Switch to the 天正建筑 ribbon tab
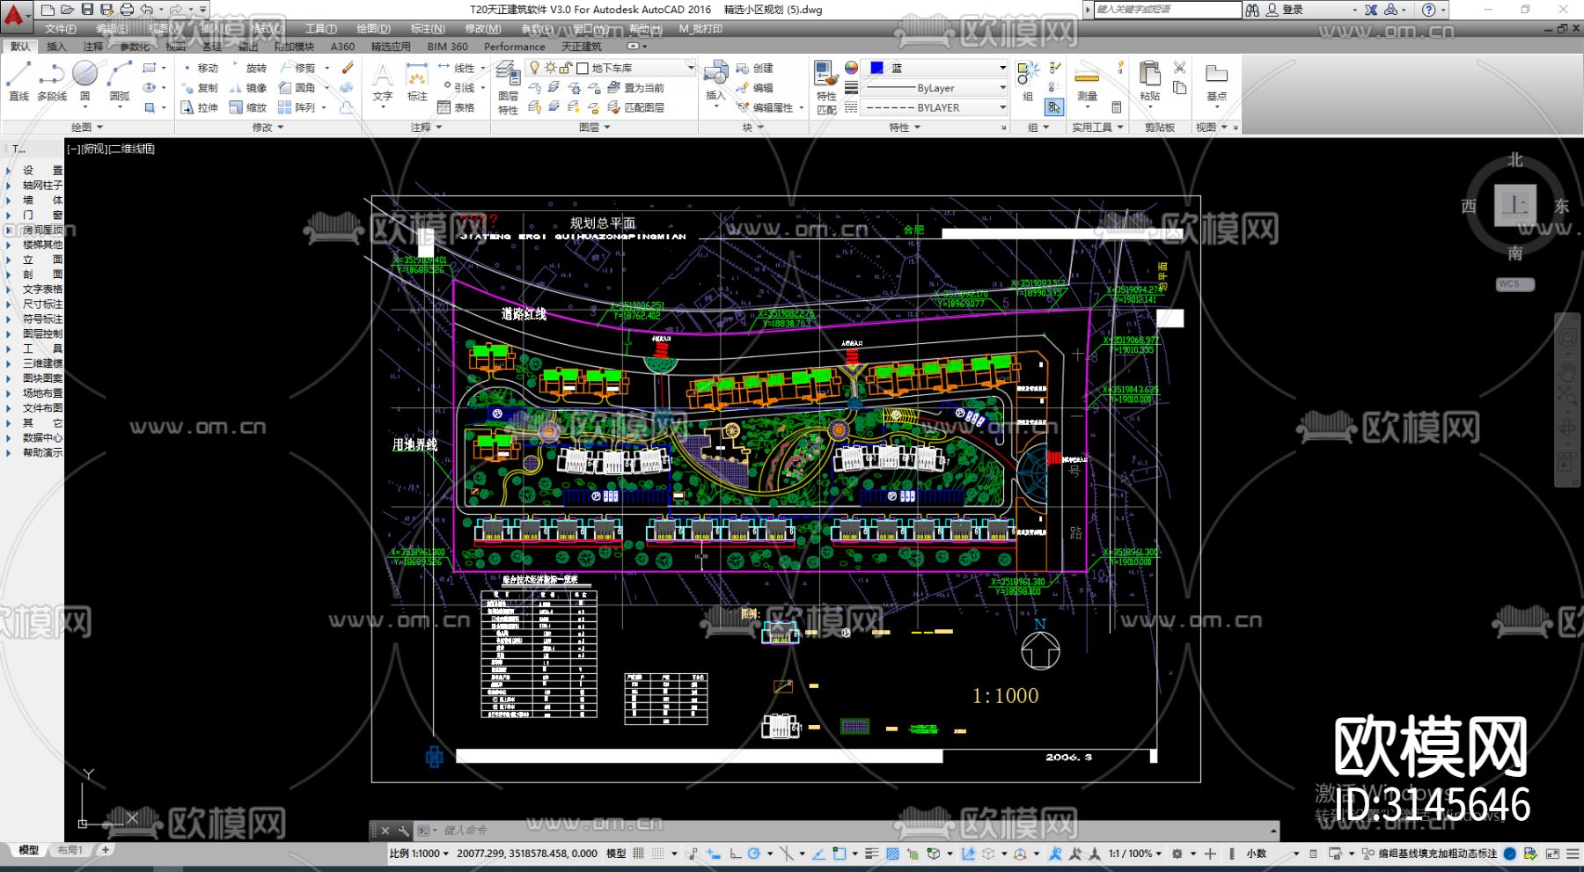 click(x=581, y=47)
